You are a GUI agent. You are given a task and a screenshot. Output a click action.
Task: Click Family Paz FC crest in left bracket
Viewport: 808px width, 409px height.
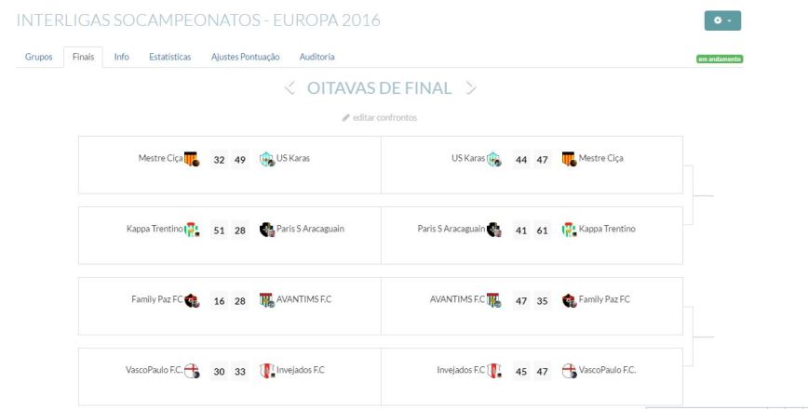[x=192, y=300]
